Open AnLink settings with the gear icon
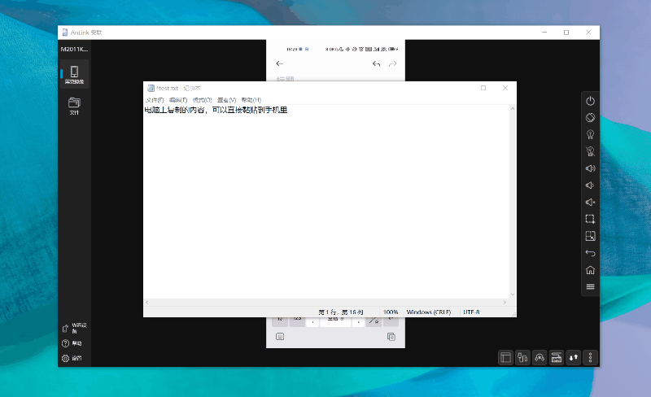 tap(72, 358)
